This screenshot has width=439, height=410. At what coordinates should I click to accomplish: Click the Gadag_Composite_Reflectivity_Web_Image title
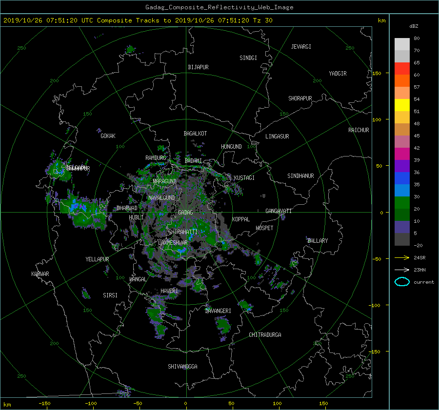click(219, 7)
